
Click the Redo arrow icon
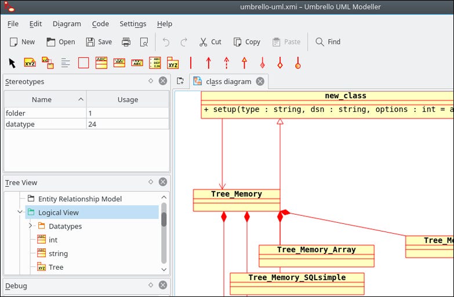(184, 42)
